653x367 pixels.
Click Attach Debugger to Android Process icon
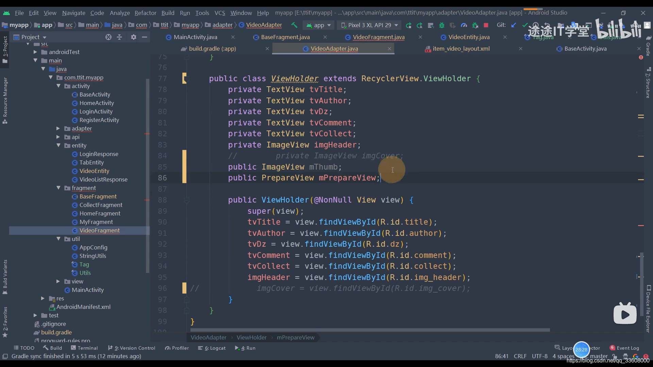475,25
